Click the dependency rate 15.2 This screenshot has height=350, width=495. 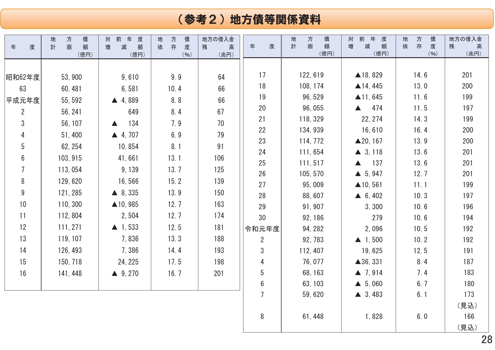coord(175,181)
